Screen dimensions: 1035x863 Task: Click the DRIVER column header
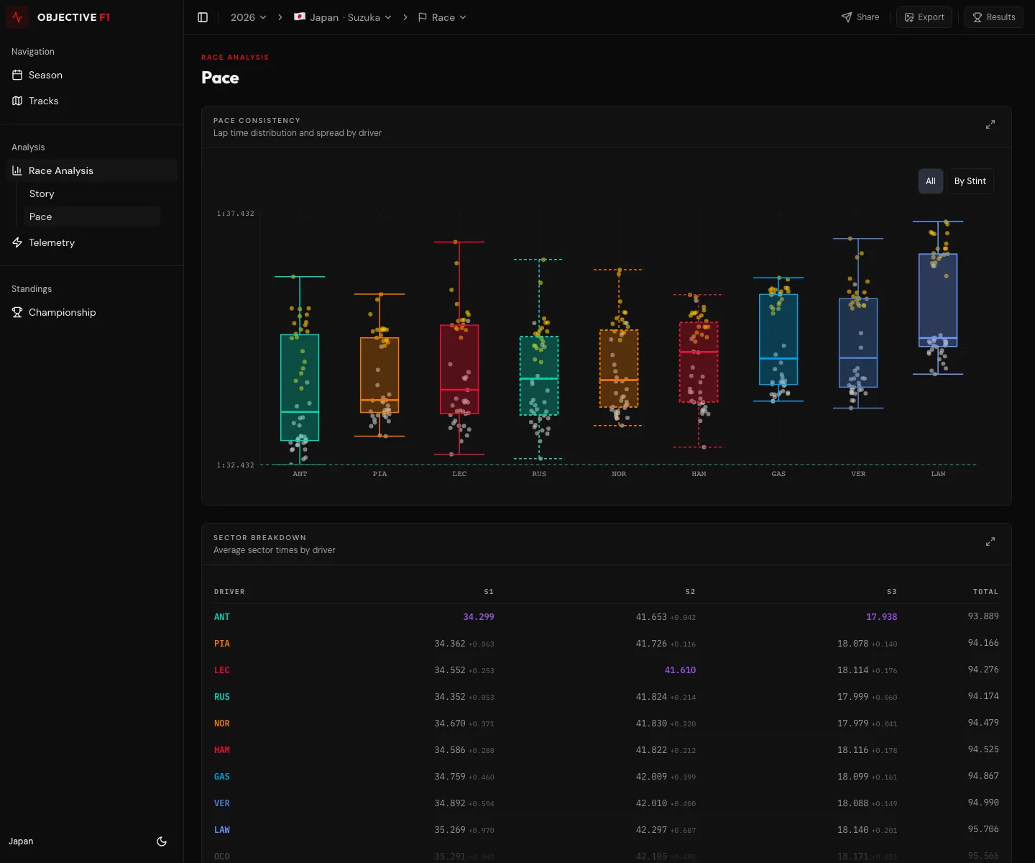229,592
